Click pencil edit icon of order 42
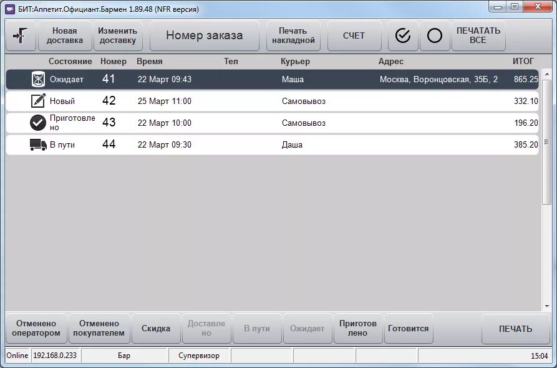Viewport: 557px width, 368px height. pos(38,101)
